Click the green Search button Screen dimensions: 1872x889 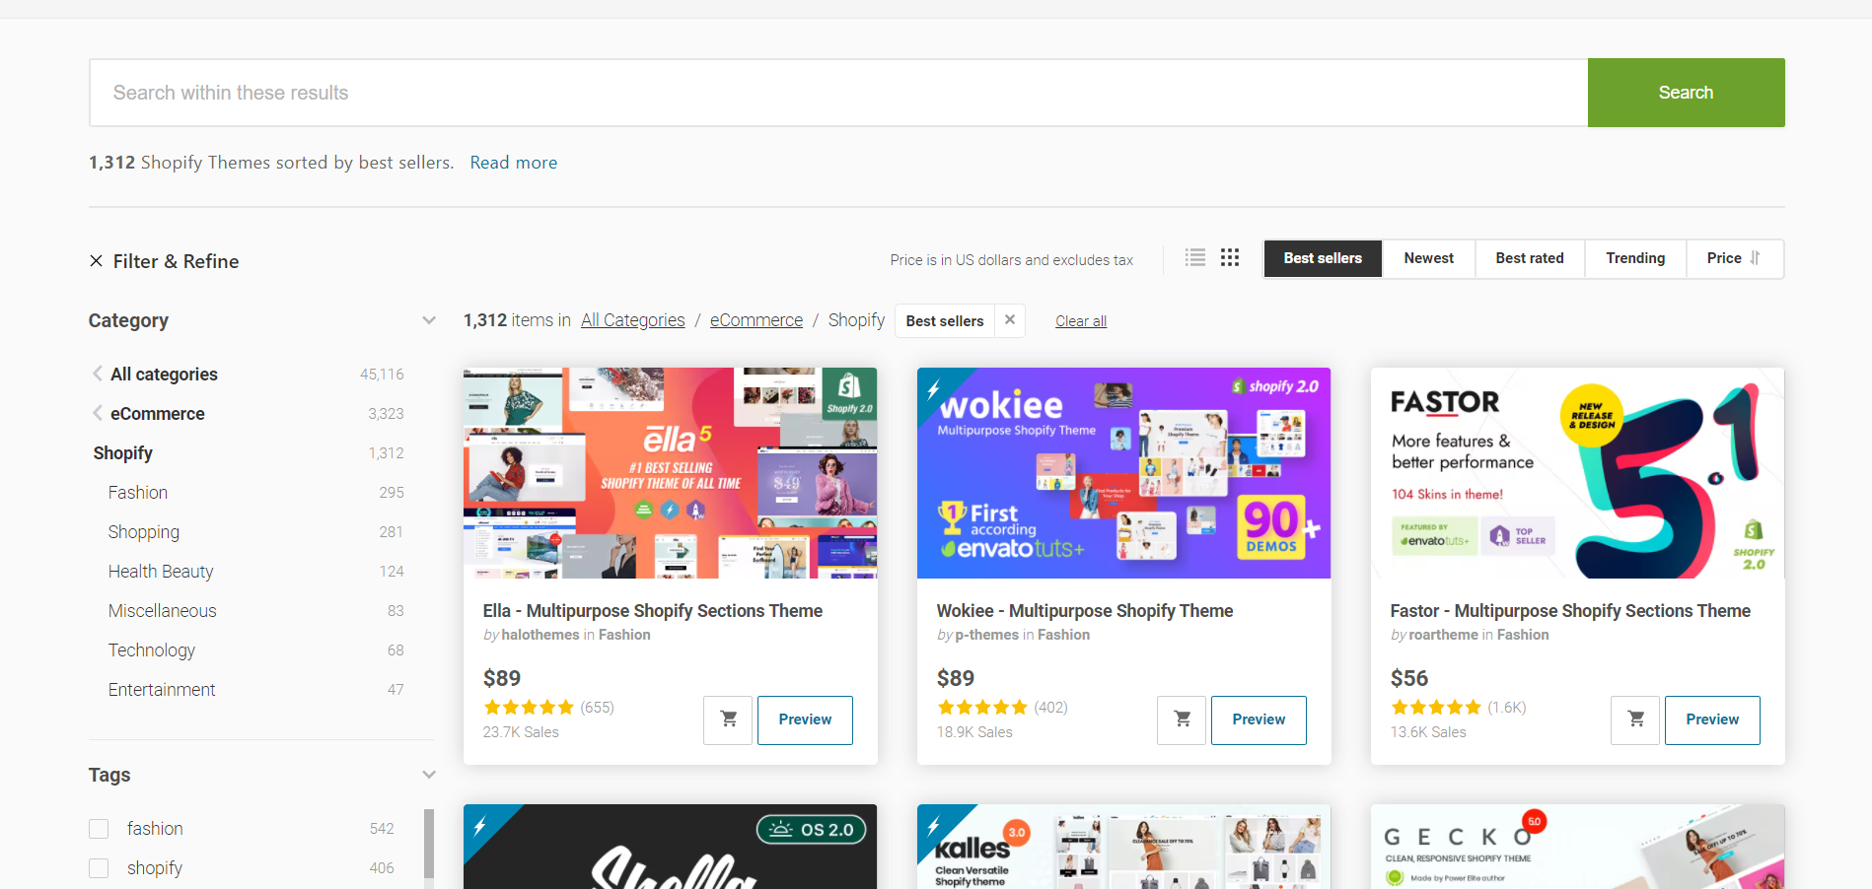click(x=1686, y=93)
